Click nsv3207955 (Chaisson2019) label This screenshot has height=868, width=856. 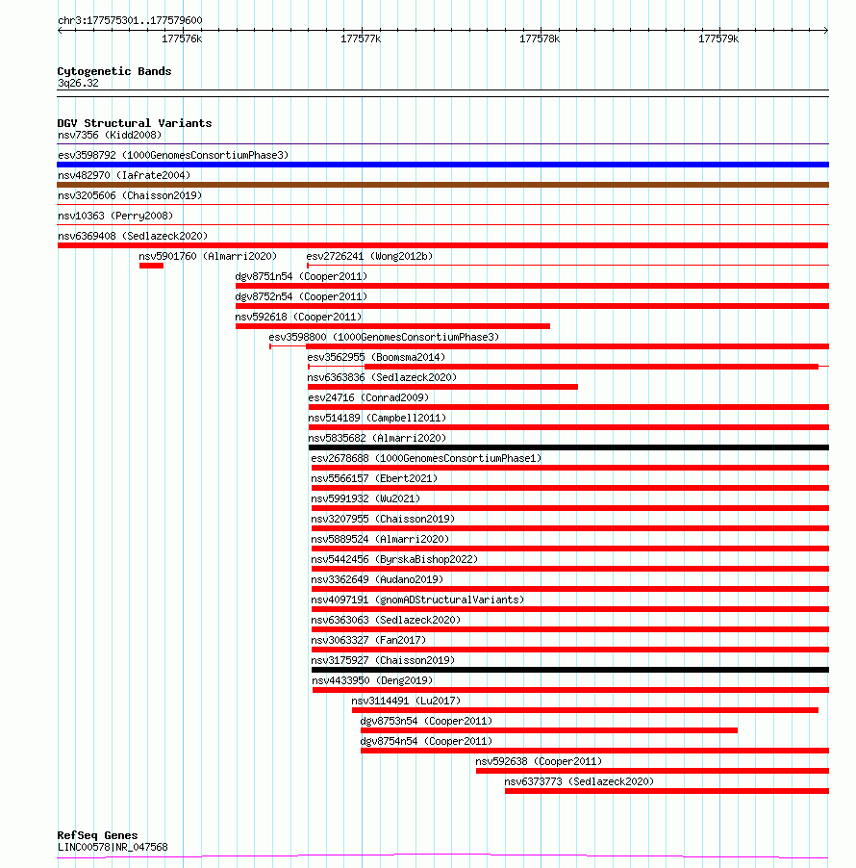click(x=383, y=519)
